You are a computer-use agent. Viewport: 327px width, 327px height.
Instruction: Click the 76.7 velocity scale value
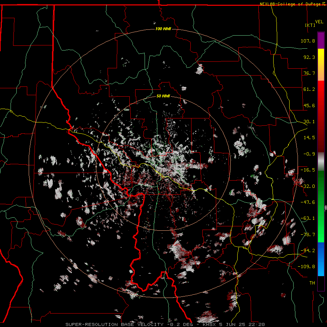309,73
